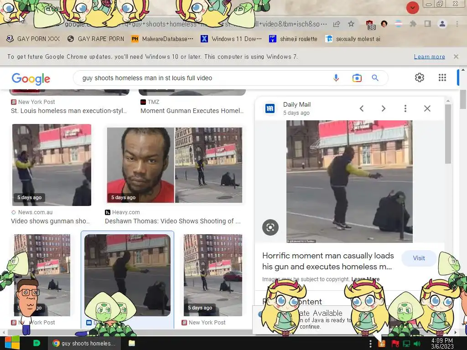The width and height of the screenshot is (467, 350).
Task: Click the network tray icon
Action: click(x=406, y=344)
